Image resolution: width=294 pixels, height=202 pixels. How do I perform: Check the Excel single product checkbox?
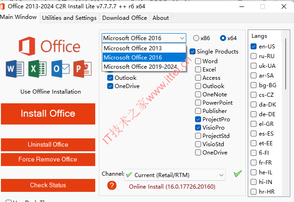198,69
